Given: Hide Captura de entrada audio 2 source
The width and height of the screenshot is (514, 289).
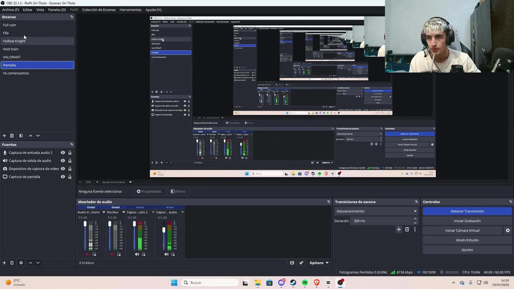Looking at the screenshot, I should click(x=63, y=153).
